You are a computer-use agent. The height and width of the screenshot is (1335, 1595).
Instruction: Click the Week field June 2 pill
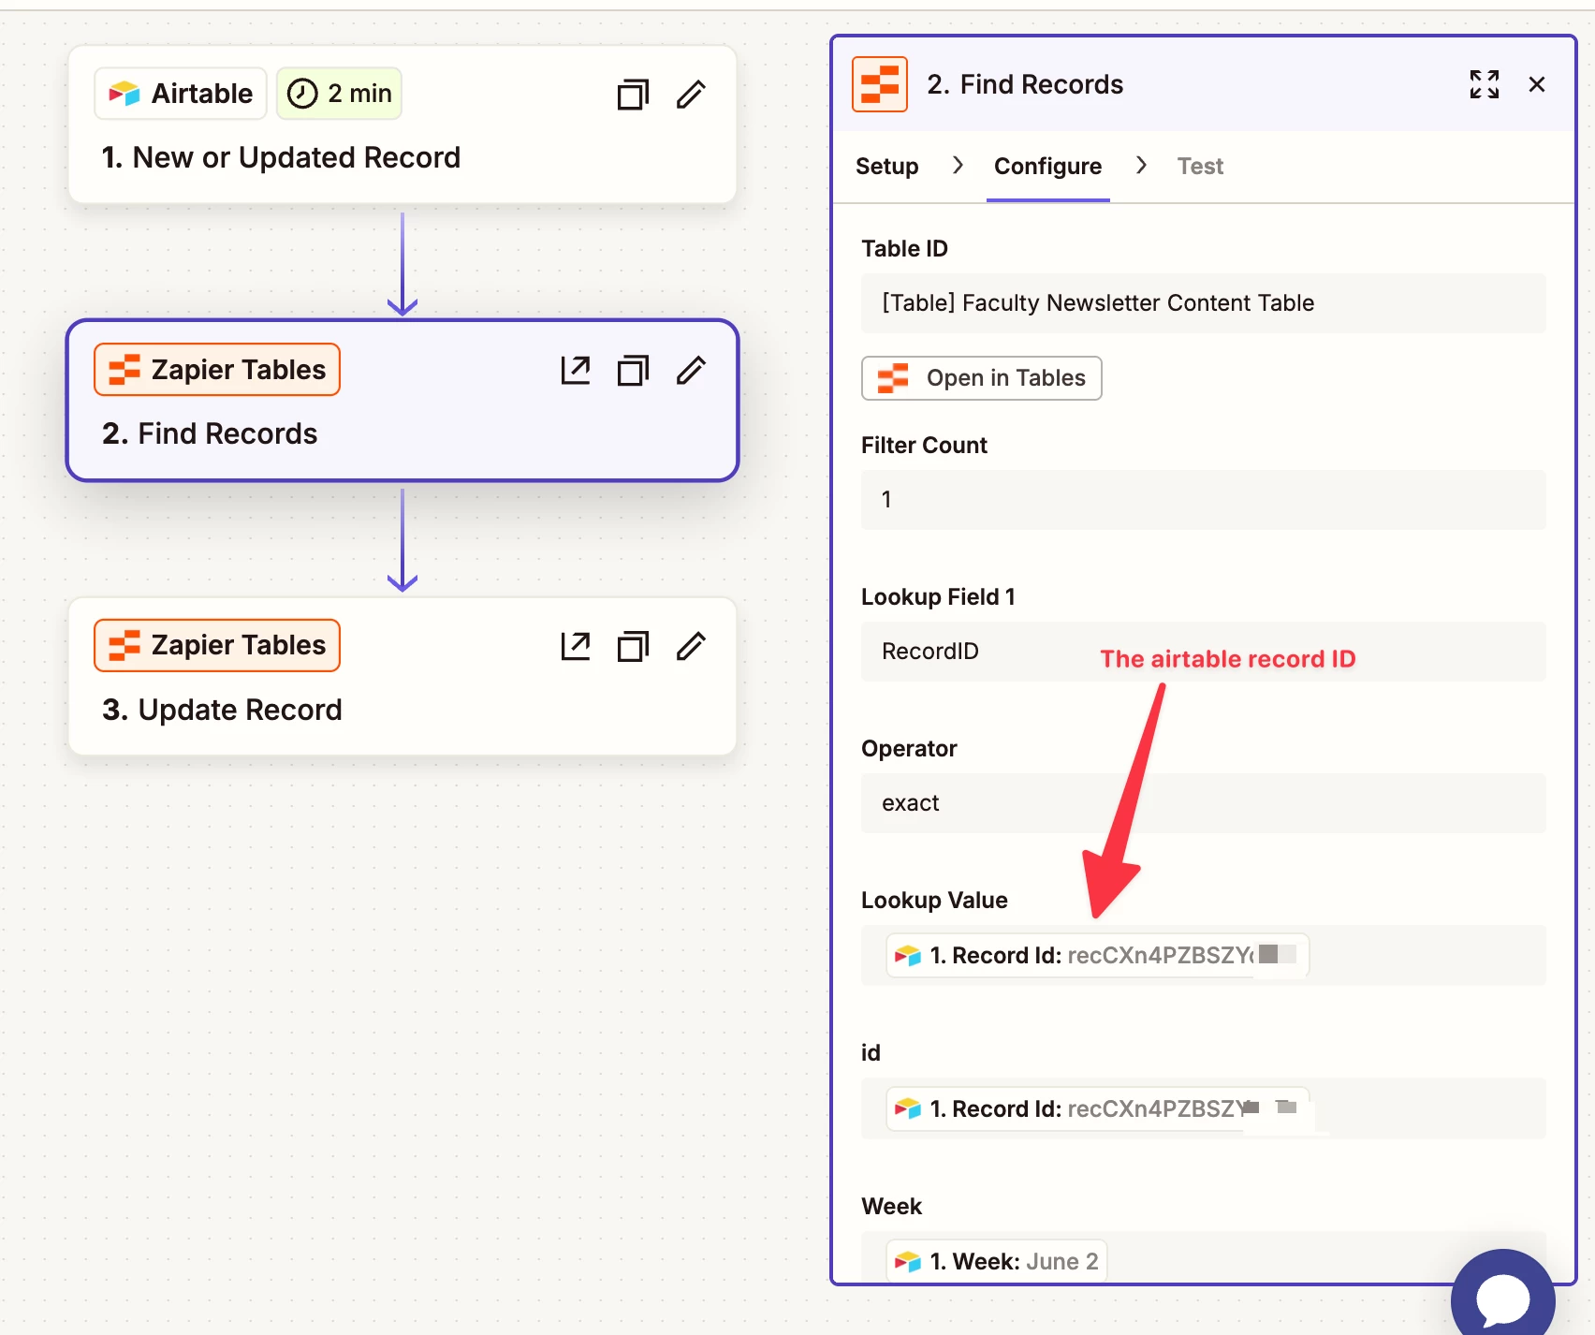pos(997,1261)
